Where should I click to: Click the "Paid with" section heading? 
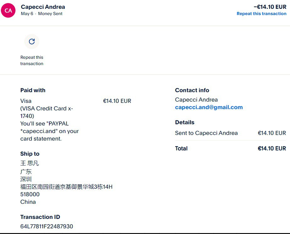[33, 90]
